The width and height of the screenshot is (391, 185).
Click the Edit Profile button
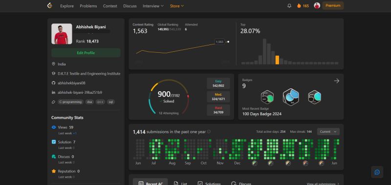[86, 53]
